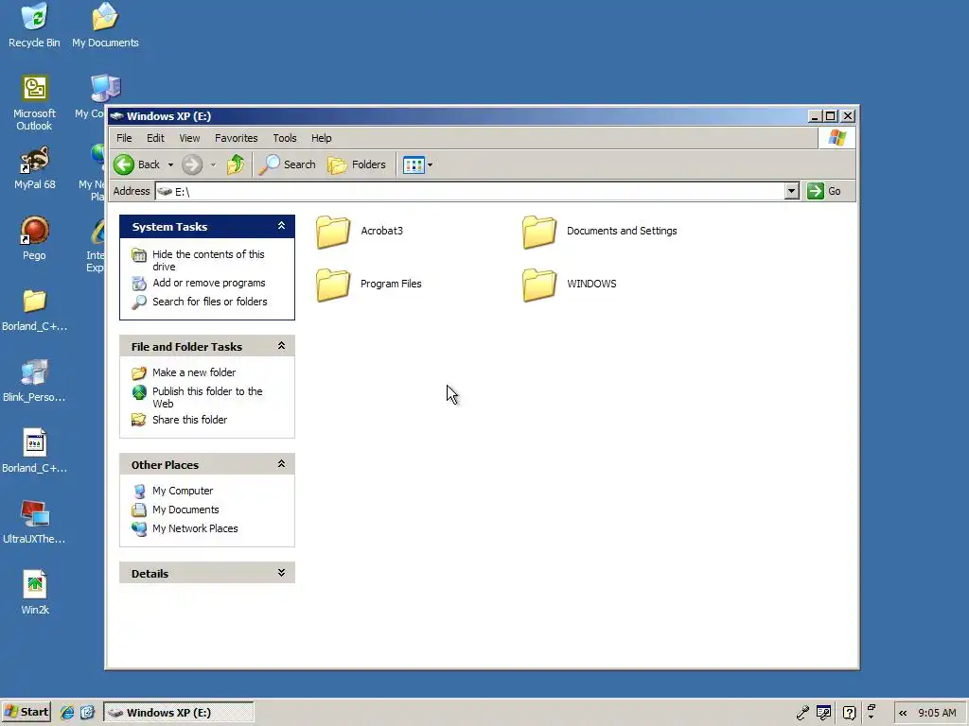Click Publish this folder to the Web
The image size is (969, 726).
(x=207, y=397)
